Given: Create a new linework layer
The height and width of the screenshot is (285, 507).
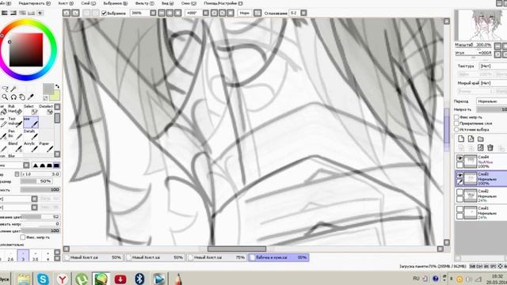Looking at the screenshot, I should [471, 139].
